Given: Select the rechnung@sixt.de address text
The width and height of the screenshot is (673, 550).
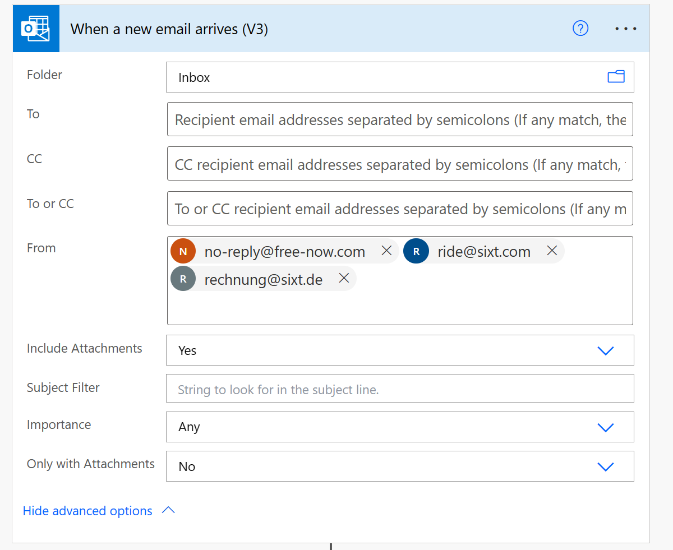Looking at the screenshot, I should click(x=264, y=280).
